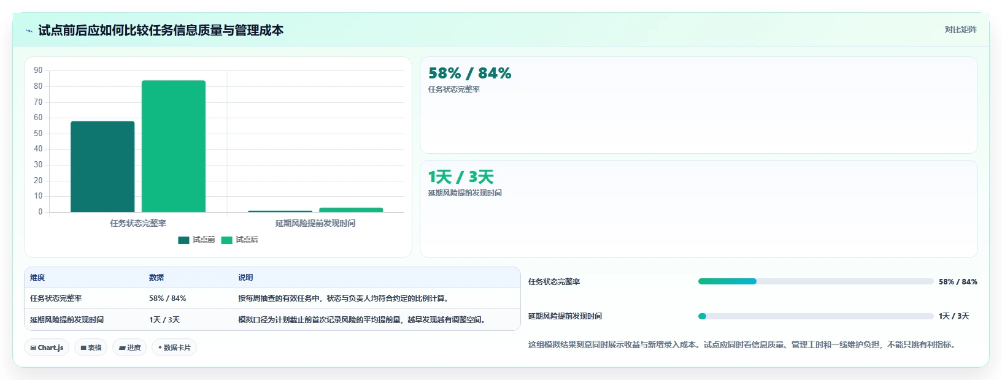Image resolution: width=1002 pixels, height=380 pixels.
Task: Click the 任务状态完整率 progress bar
Action: click(815, 281)
